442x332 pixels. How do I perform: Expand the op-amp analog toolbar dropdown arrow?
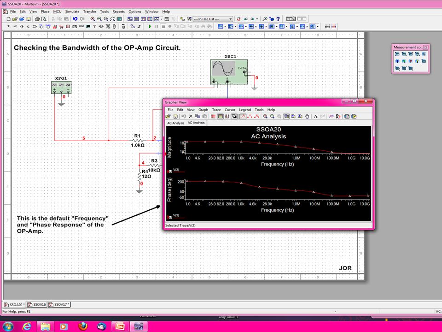pyautogui.click(x=235, y=26)
